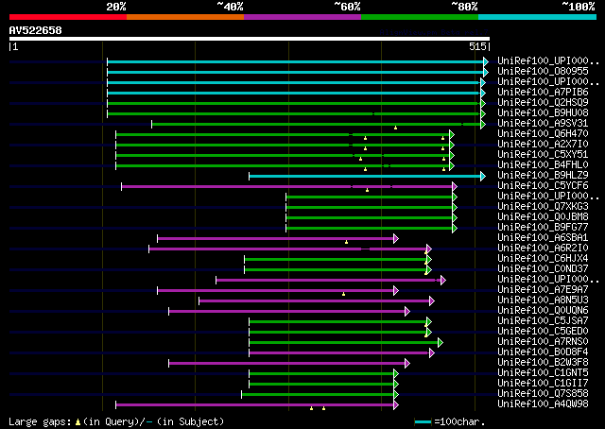Viewport: 605px width, 429px height.
Task: Click the '=100char.' scale text
Action: (x=459, y=421)
